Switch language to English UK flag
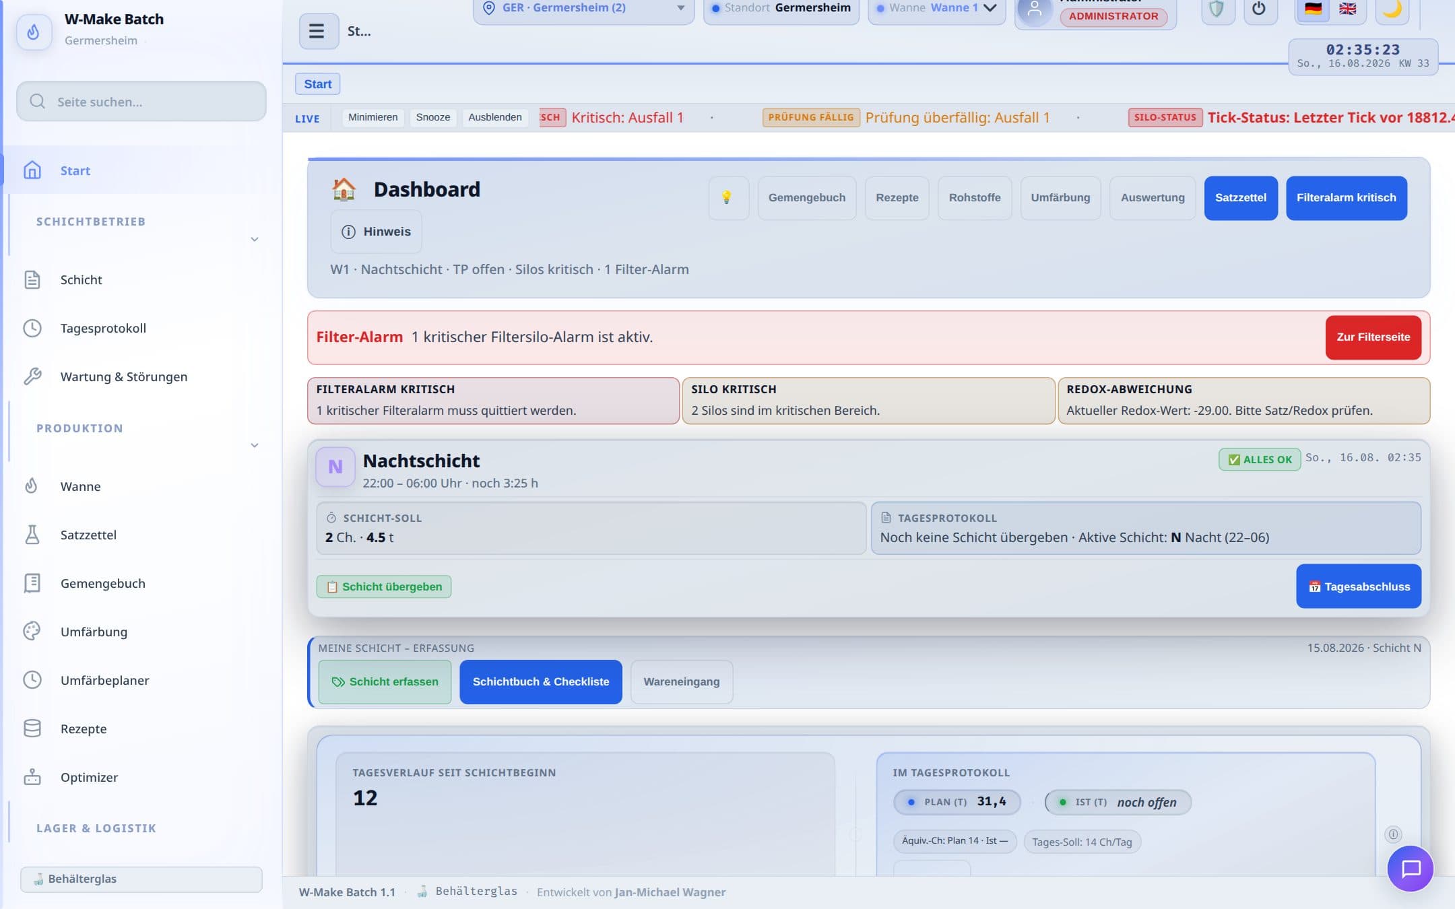This screenshot has height=909, width=1455. [1347, 9]
